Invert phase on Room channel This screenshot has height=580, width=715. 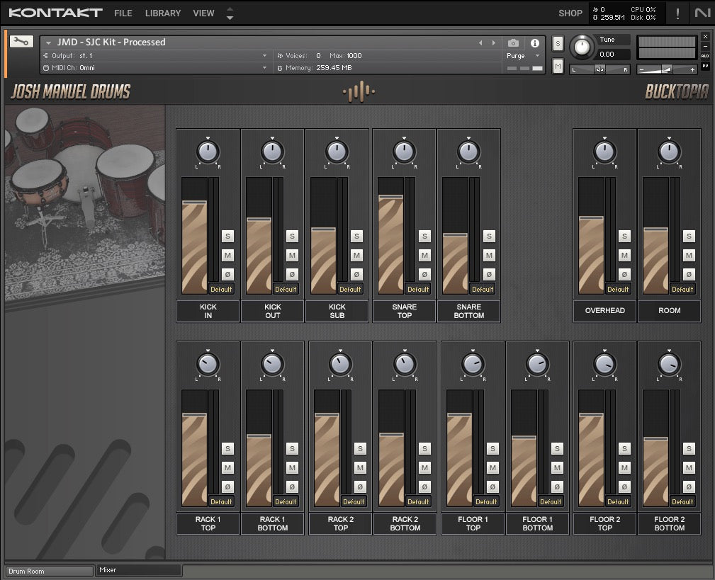click(x=689, y=274)
